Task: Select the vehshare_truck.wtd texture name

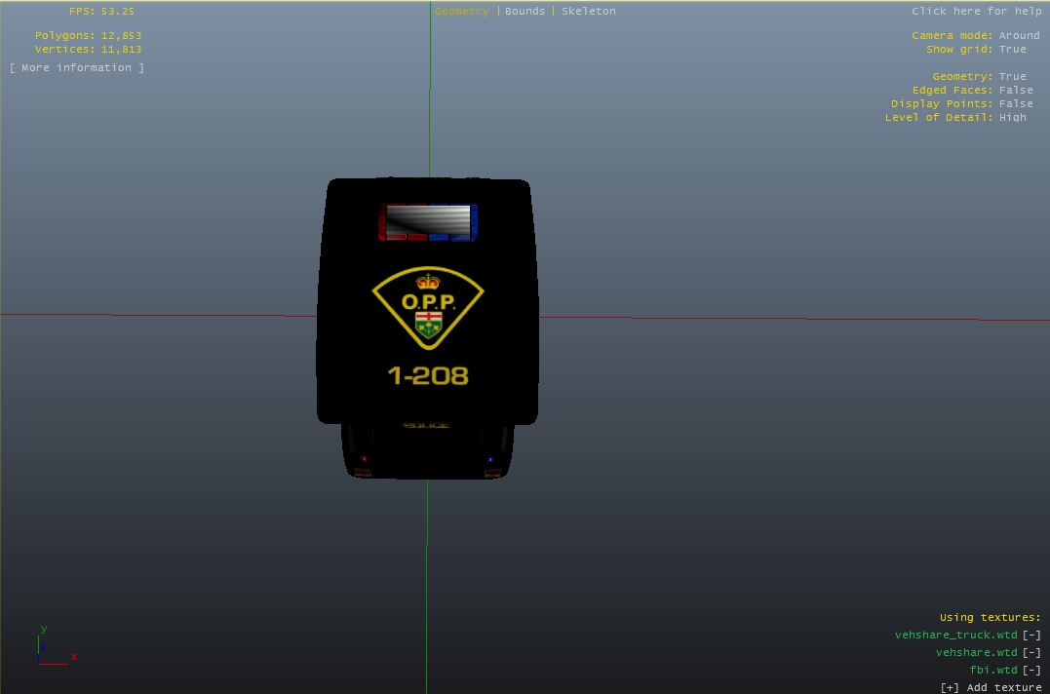Action: point(955,635)
